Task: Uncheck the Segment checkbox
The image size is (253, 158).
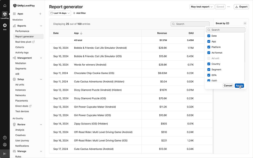Action: pyautogui.click(x=209, y=70)
